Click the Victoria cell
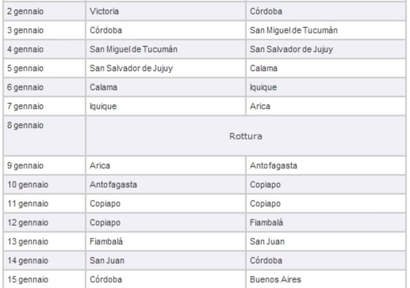The image size is (410, 288). [104, 11]
